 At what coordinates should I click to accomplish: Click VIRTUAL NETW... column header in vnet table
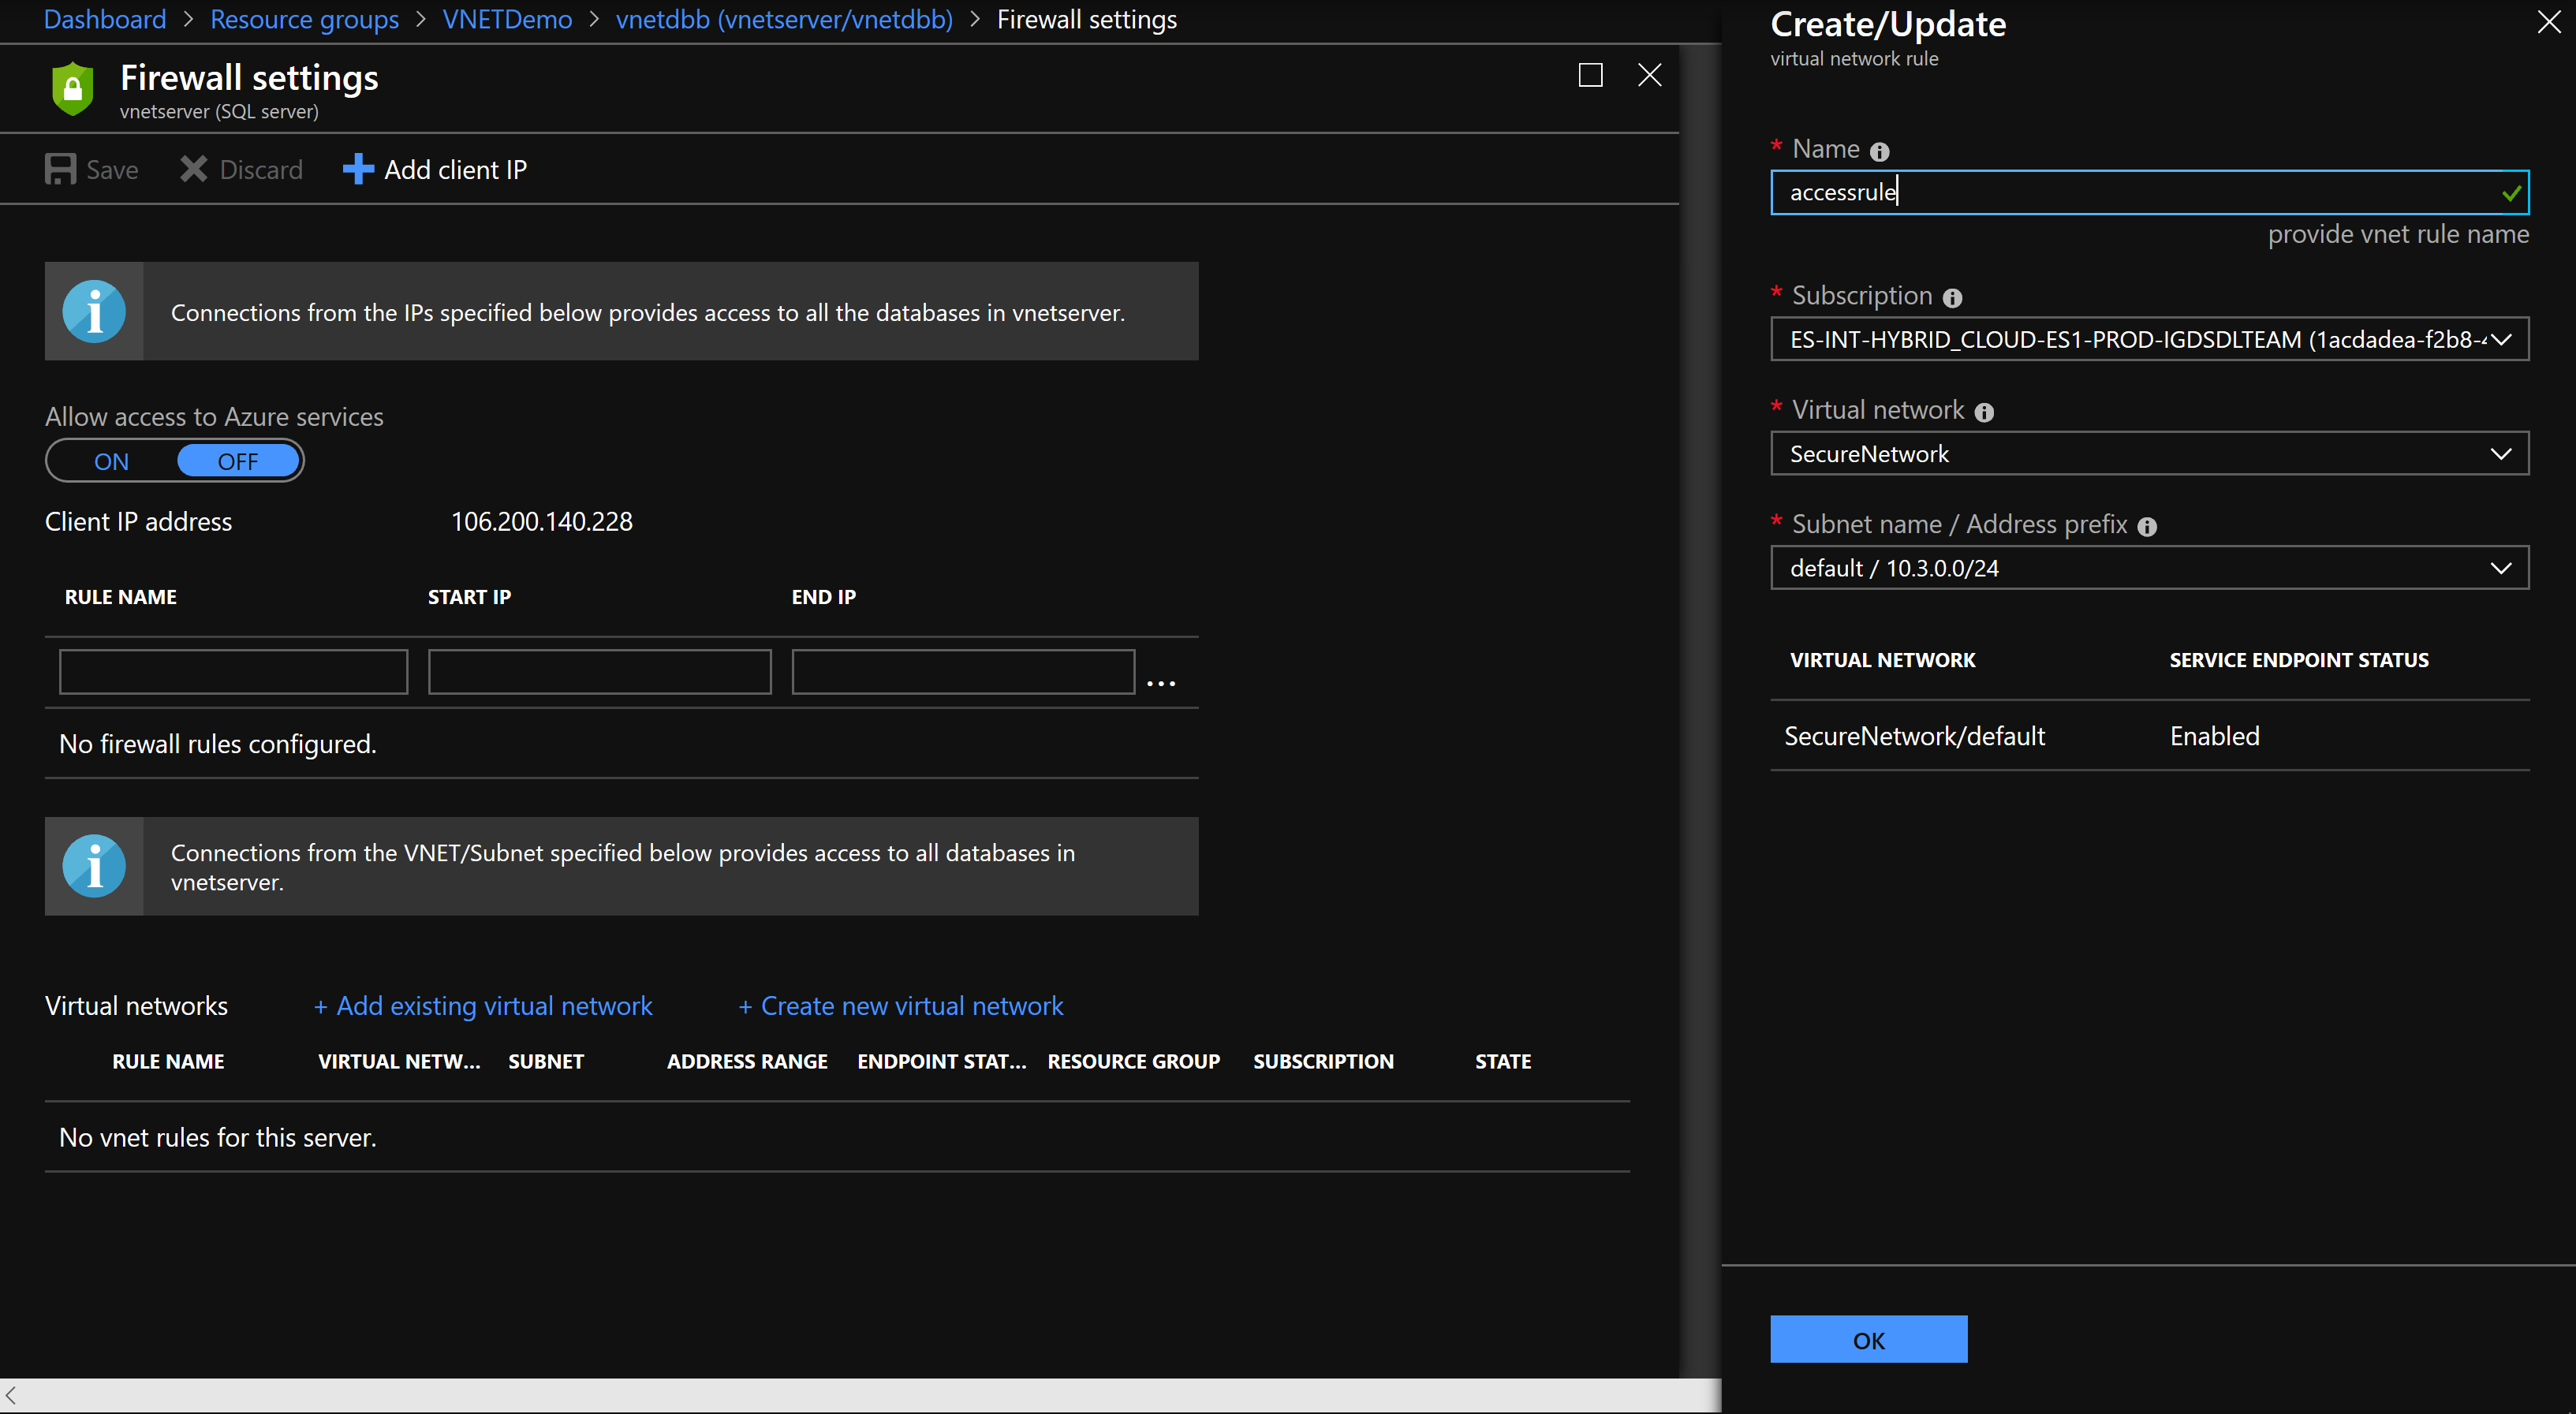tap(399, 1062)
